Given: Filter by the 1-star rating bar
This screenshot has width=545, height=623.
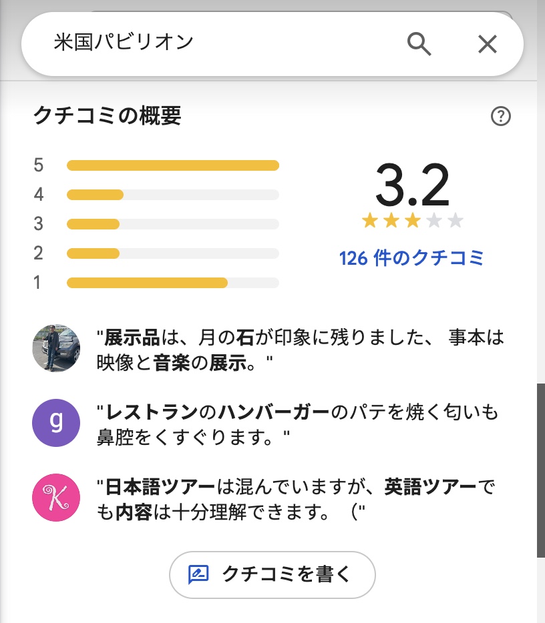Looking at the screenshot, I should 173,283.
